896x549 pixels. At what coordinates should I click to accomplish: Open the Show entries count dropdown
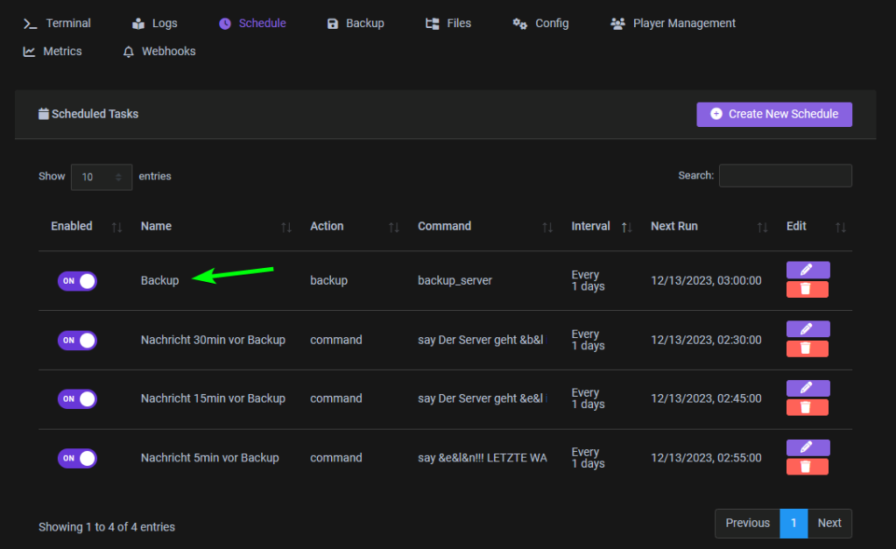coord(102,177)
